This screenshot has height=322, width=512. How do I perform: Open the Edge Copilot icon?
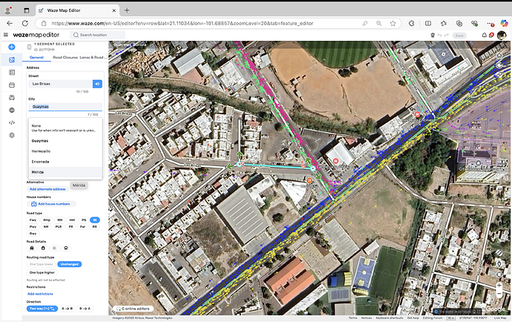pos(502,23)
